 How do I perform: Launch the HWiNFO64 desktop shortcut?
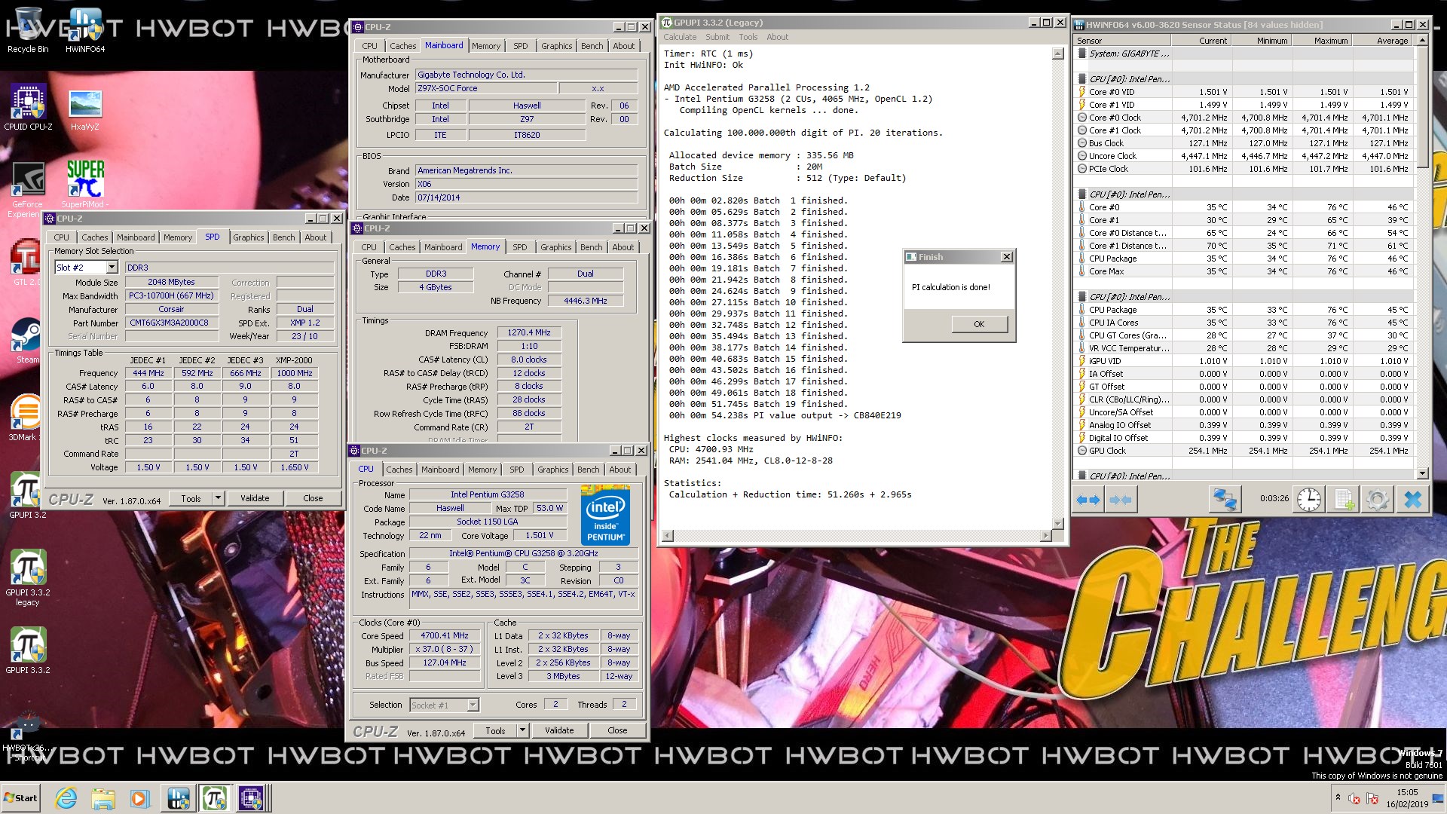coord(85,30)
